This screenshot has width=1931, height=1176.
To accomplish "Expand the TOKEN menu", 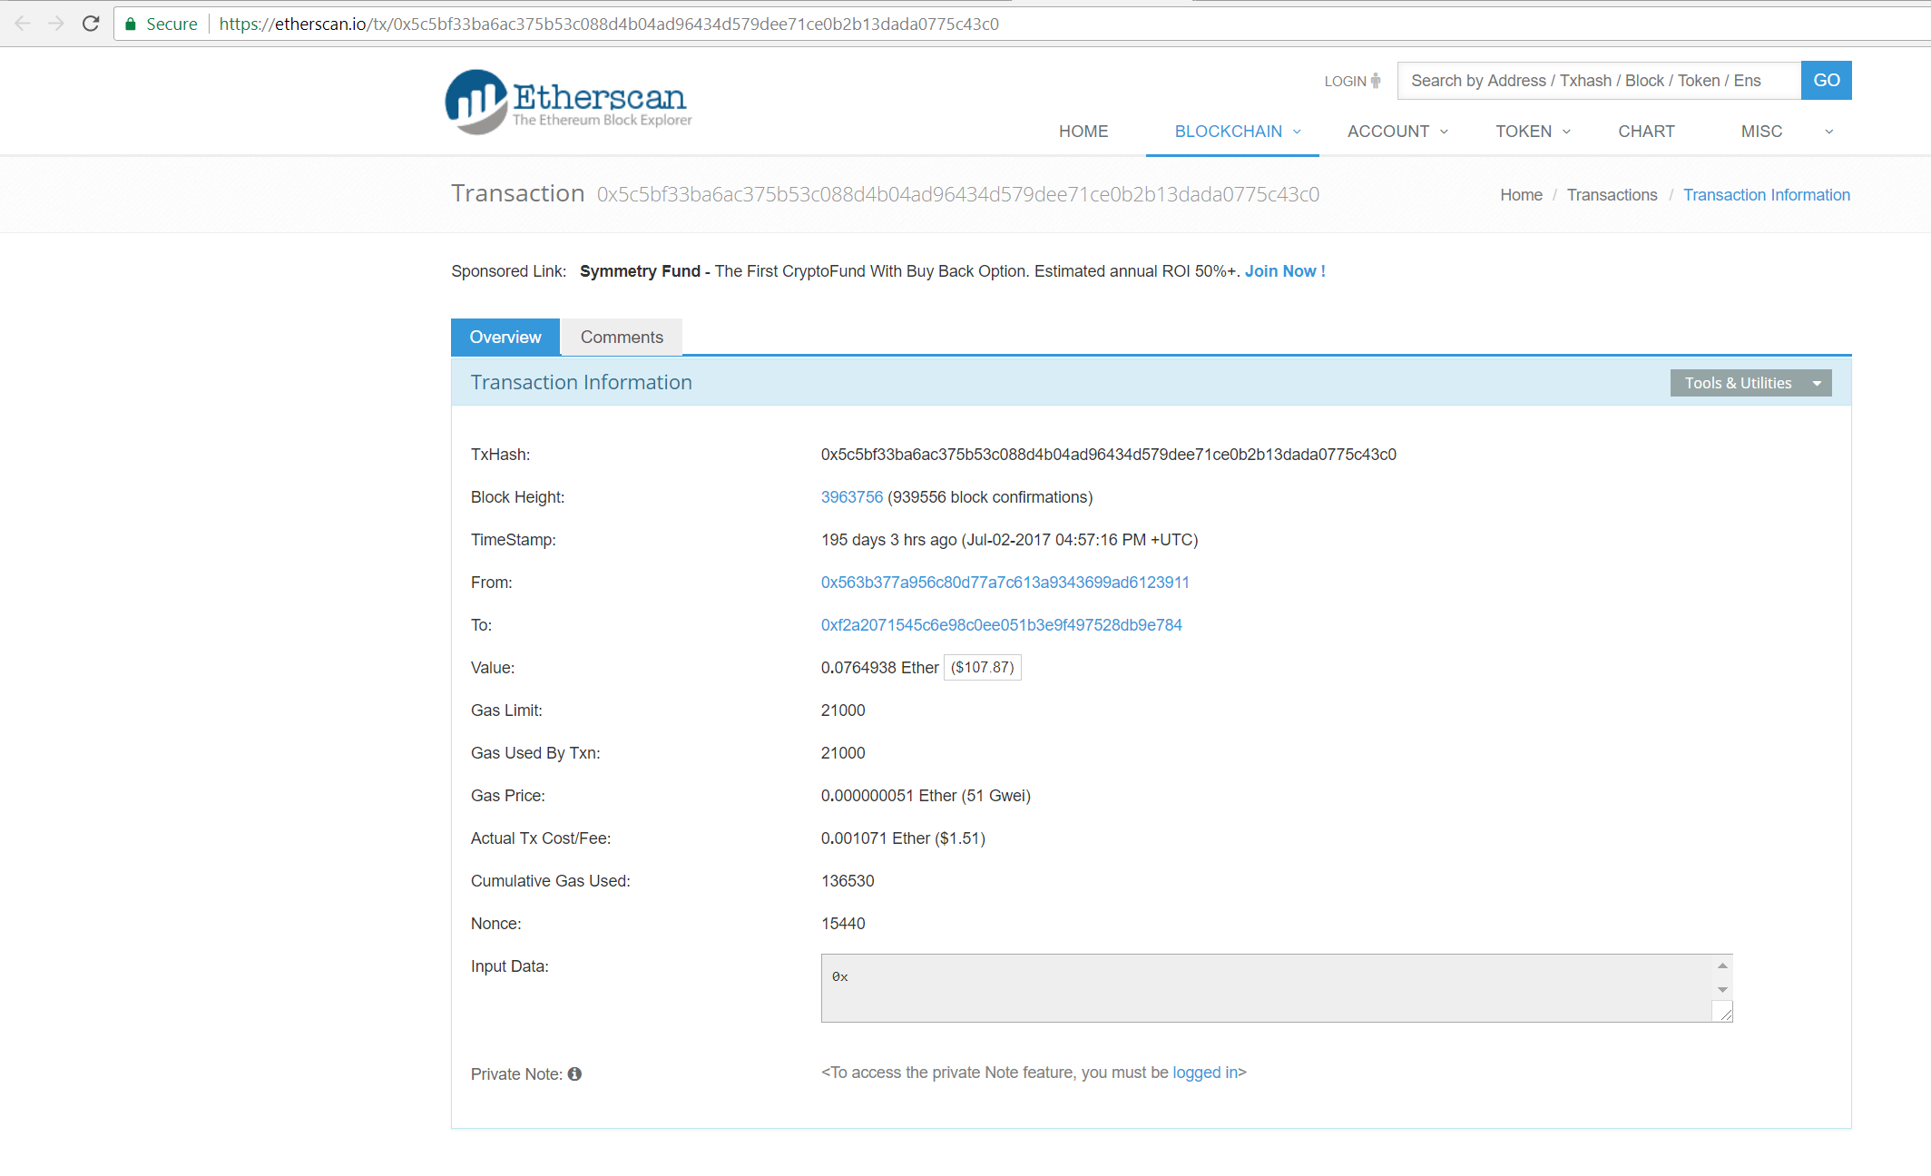I will (1533, 132).
